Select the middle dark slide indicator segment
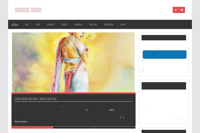 tap(73, 127)
